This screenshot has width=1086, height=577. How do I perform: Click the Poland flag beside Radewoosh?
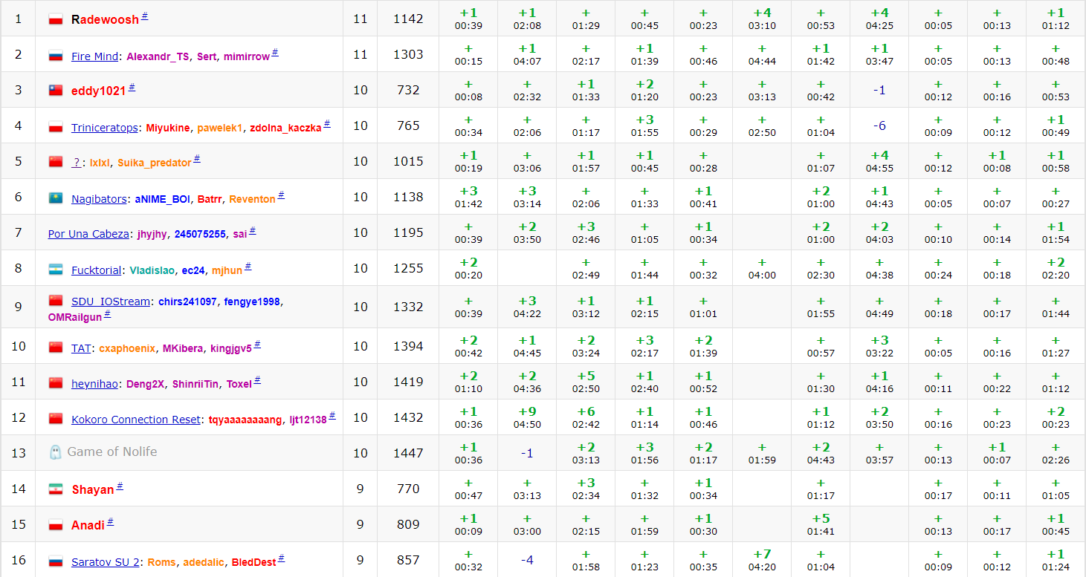click(x=56, y=19)
